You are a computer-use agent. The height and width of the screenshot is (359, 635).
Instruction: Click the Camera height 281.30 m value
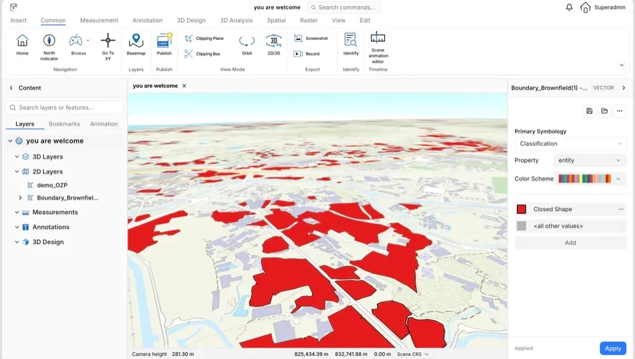point(183,354)
